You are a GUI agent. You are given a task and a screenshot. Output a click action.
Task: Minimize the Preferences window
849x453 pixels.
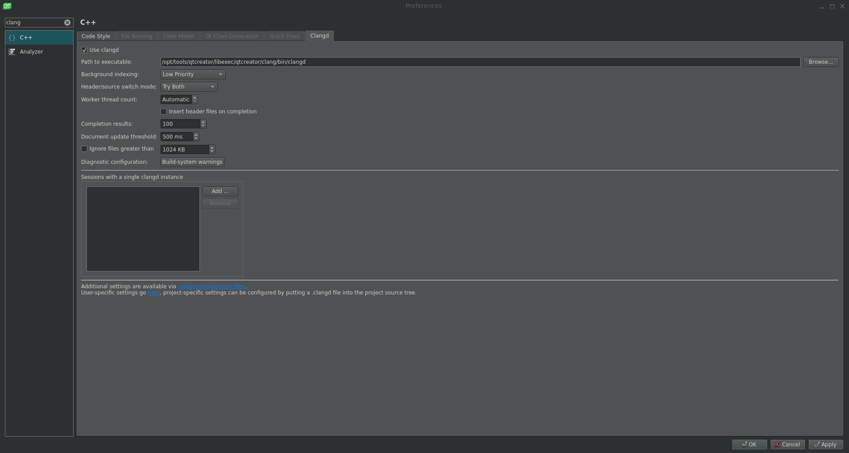pyautogui.click(x=822, y=6)
